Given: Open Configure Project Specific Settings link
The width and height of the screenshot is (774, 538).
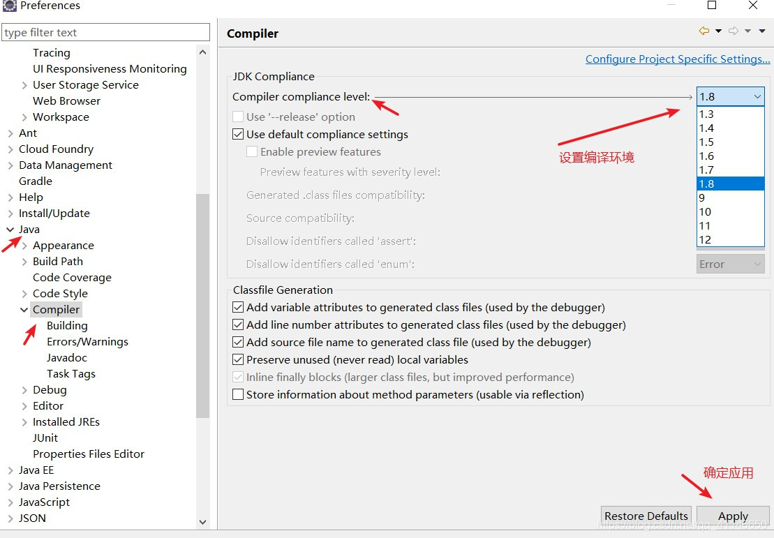Looking at the screenshot, I should [x=677, y=59].
